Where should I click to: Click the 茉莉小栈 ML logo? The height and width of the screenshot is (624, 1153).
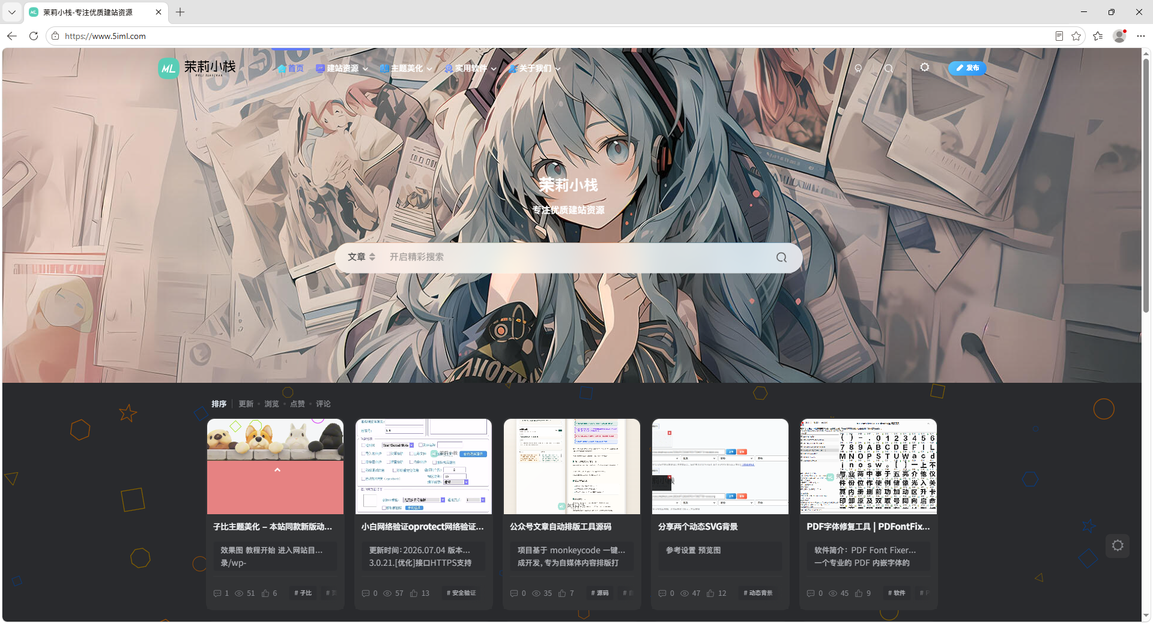[x=197, y=68]
